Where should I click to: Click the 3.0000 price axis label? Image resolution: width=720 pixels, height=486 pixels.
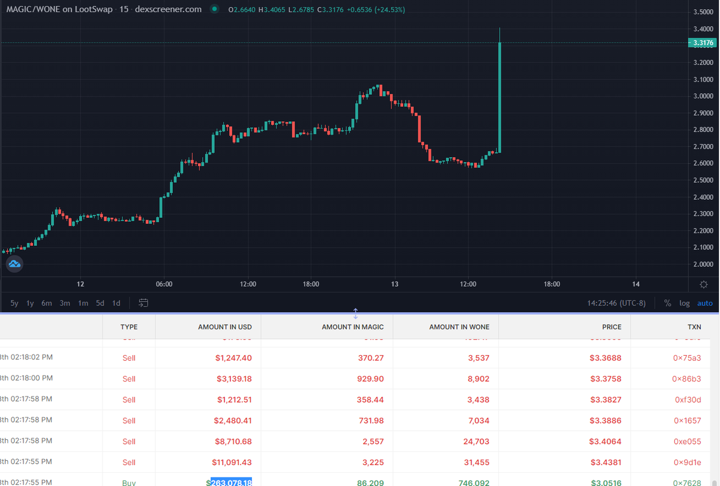coord(703,96)
